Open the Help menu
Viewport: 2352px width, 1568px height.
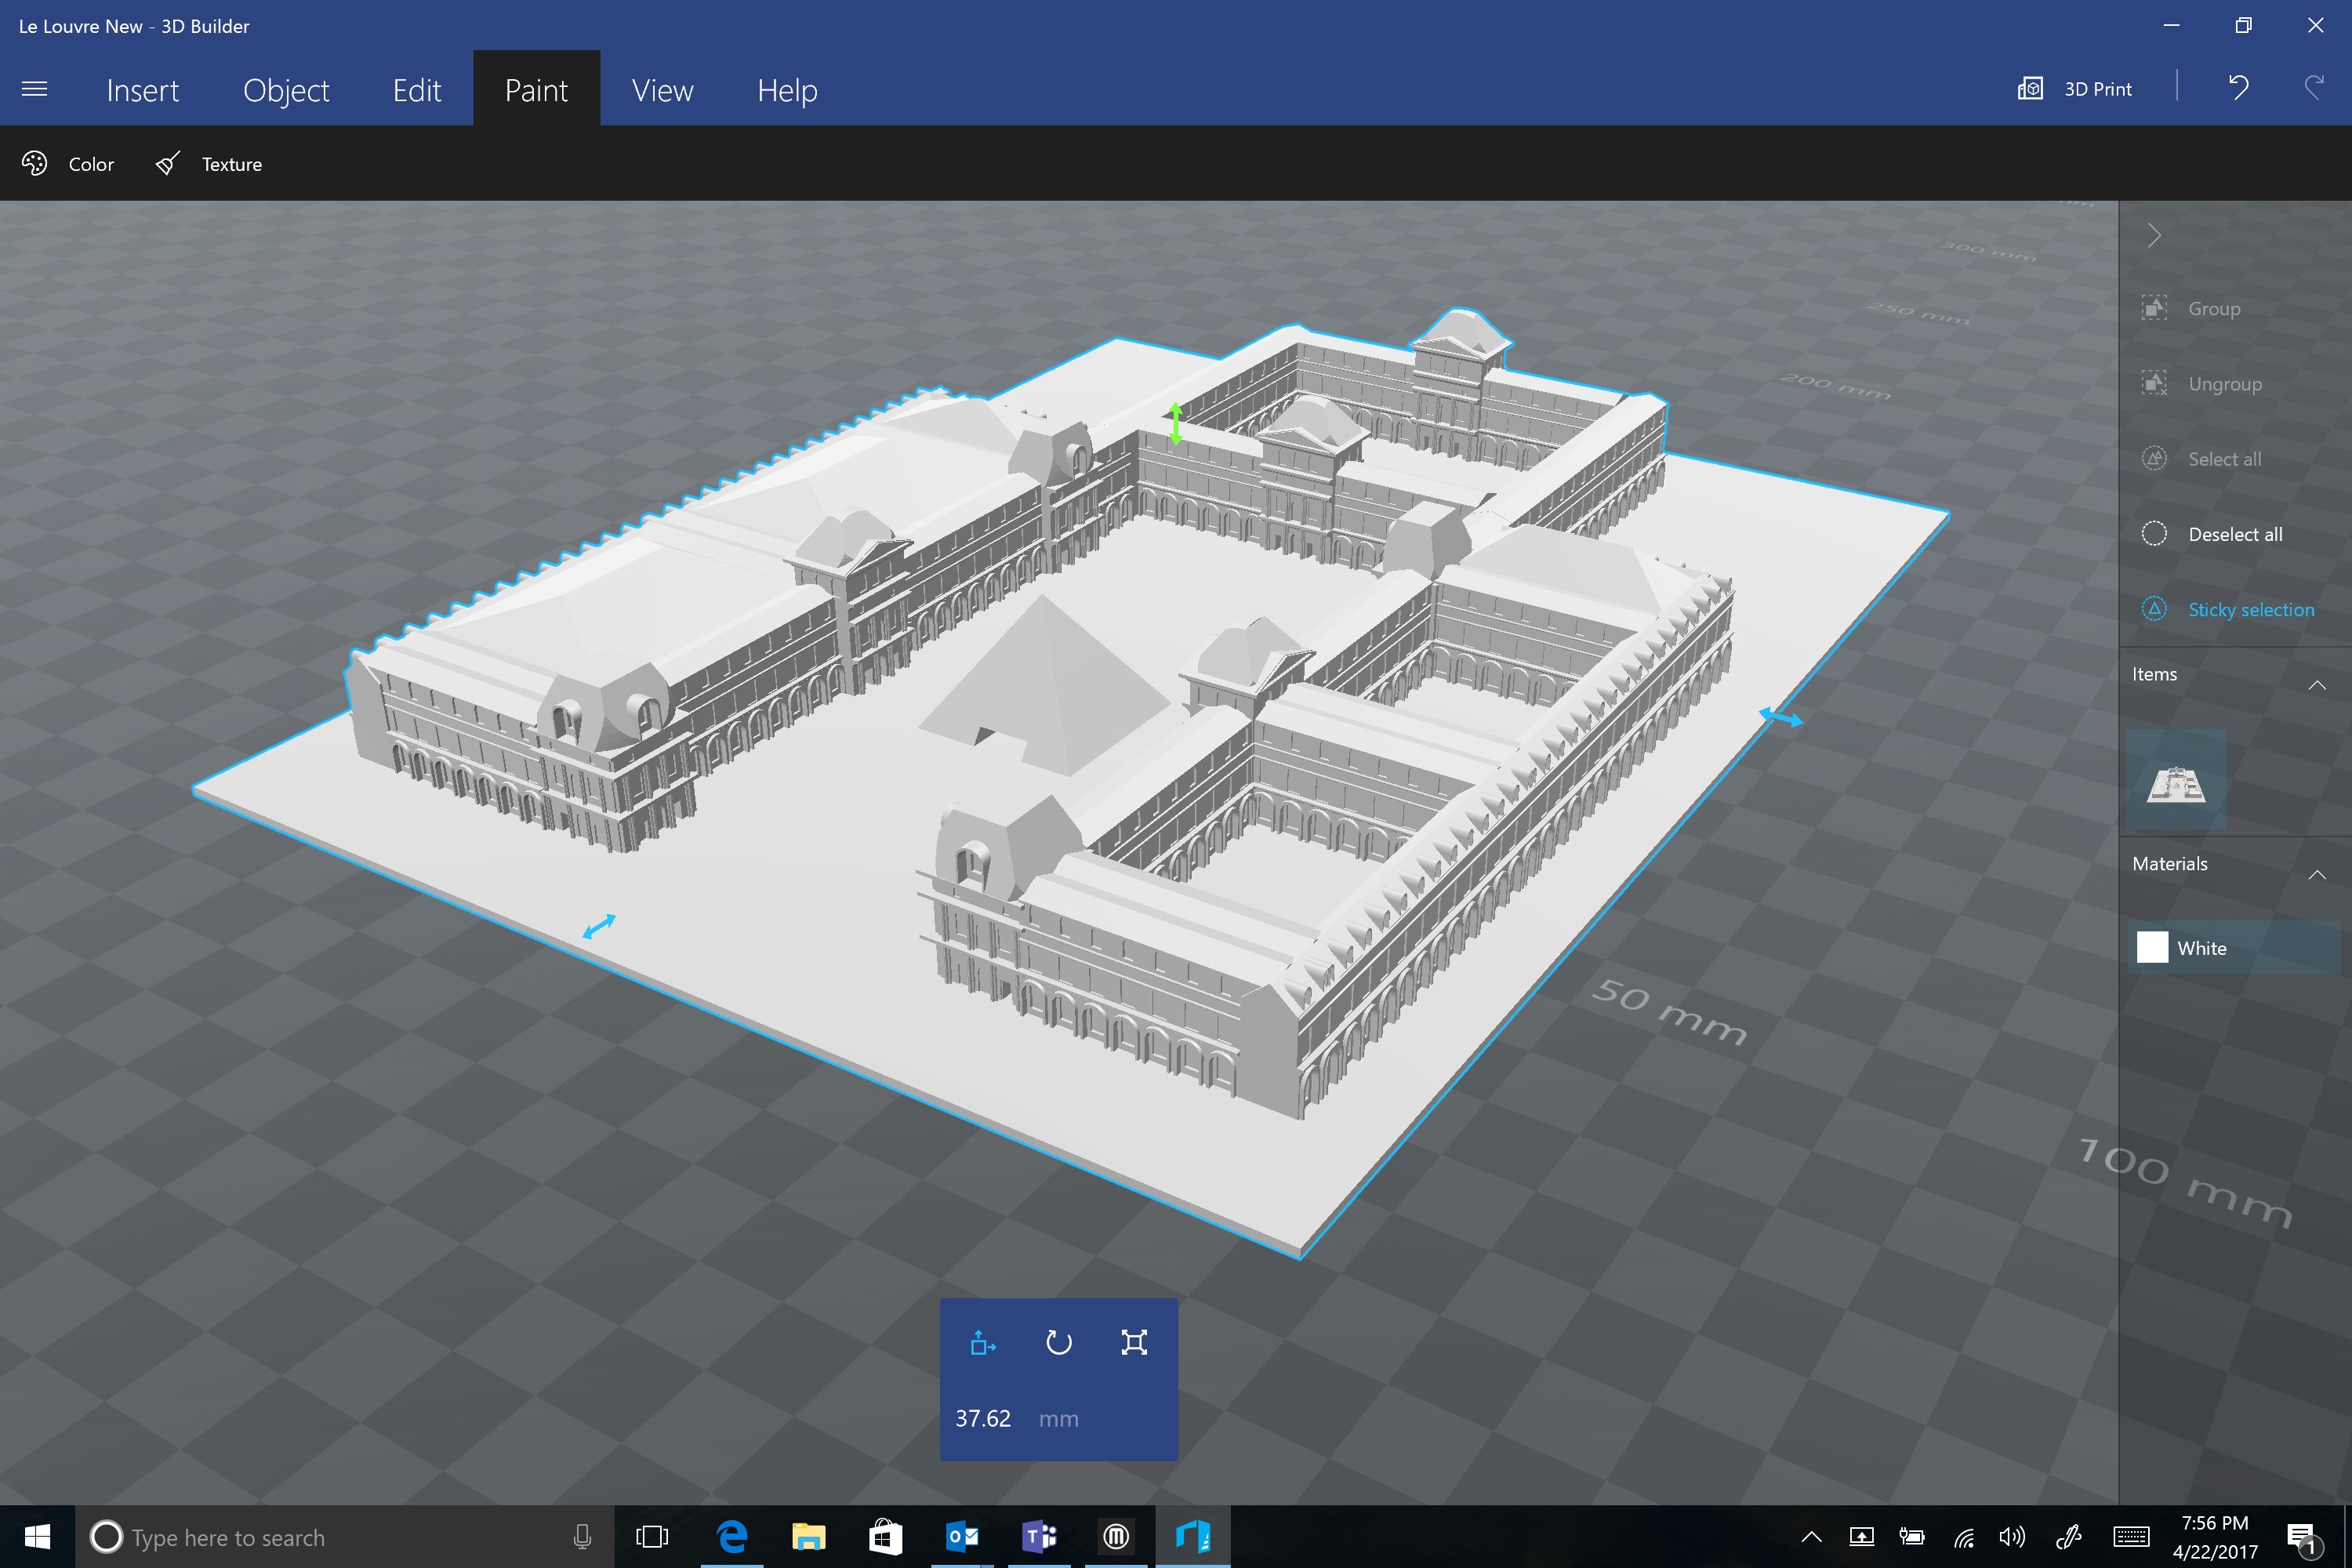coord(787,90)
